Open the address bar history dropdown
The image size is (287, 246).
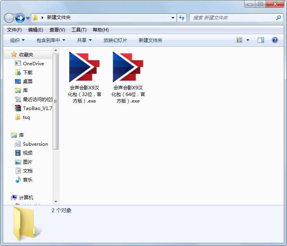coord(173,18)
